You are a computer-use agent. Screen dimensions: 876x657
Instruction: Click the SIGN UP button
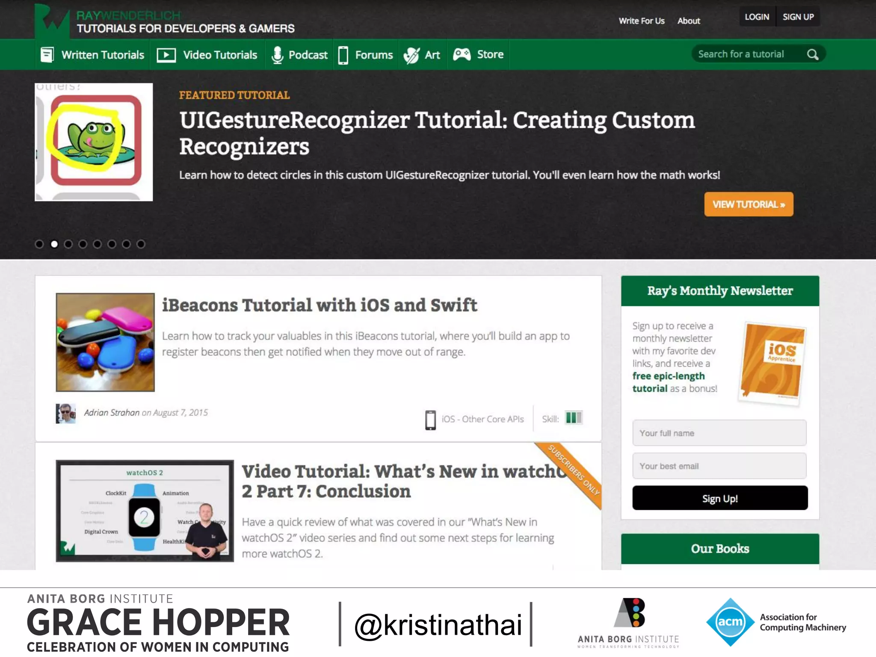click(x=798, y=17)
